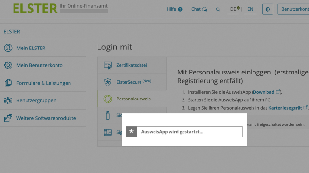Click the Mein ELSTER user profile icon
Image resolution: width=309 pixels, height=173 pixels.
point(8,48)
